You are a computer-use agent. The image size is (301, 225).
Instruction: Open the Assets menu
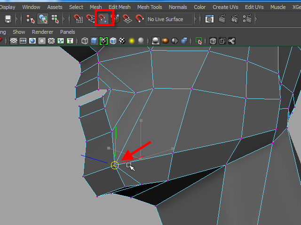pyautogui.click(x=55, y=7)
